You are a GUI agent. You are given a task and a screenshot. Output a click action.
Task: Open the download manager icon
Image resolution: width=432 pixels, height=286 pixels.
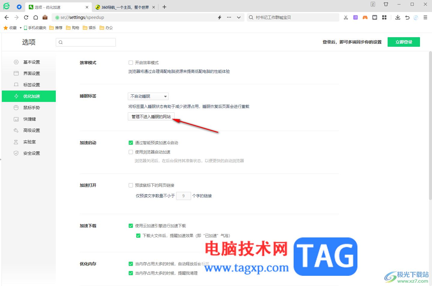tap(397, 17)
